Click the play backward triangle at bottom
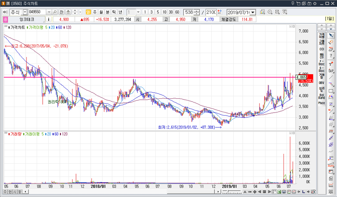This screenshot has height=197, width=337. click(x=259, y=192)
